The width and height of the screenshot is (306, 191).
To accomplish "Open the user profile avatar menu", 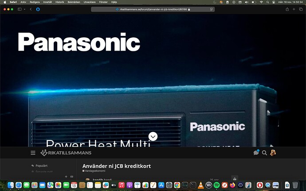I will [273, 153].
